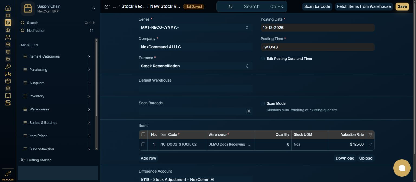Click the Supply Chain workspace logo tile
The height and width of the screenshot is (182, 416).
tap(28, 9)
